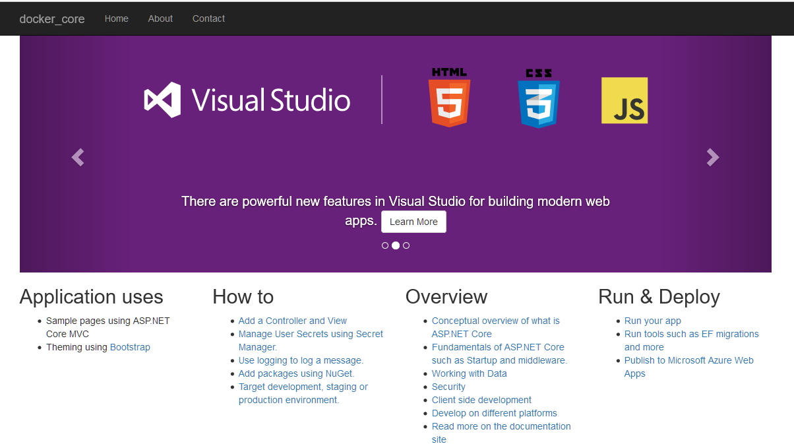
Task: Open the Bootstrap link
Action: pyautogui.click(x=130, y=347)
